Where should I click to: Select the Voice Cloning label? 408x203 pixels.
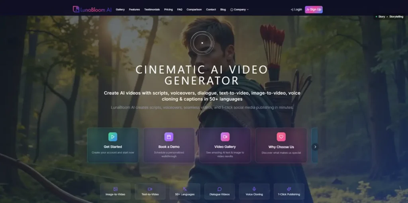(x=254, y=194)
